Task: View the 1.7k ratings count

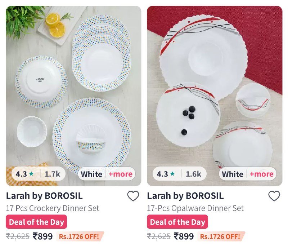Action: [52, 174]
